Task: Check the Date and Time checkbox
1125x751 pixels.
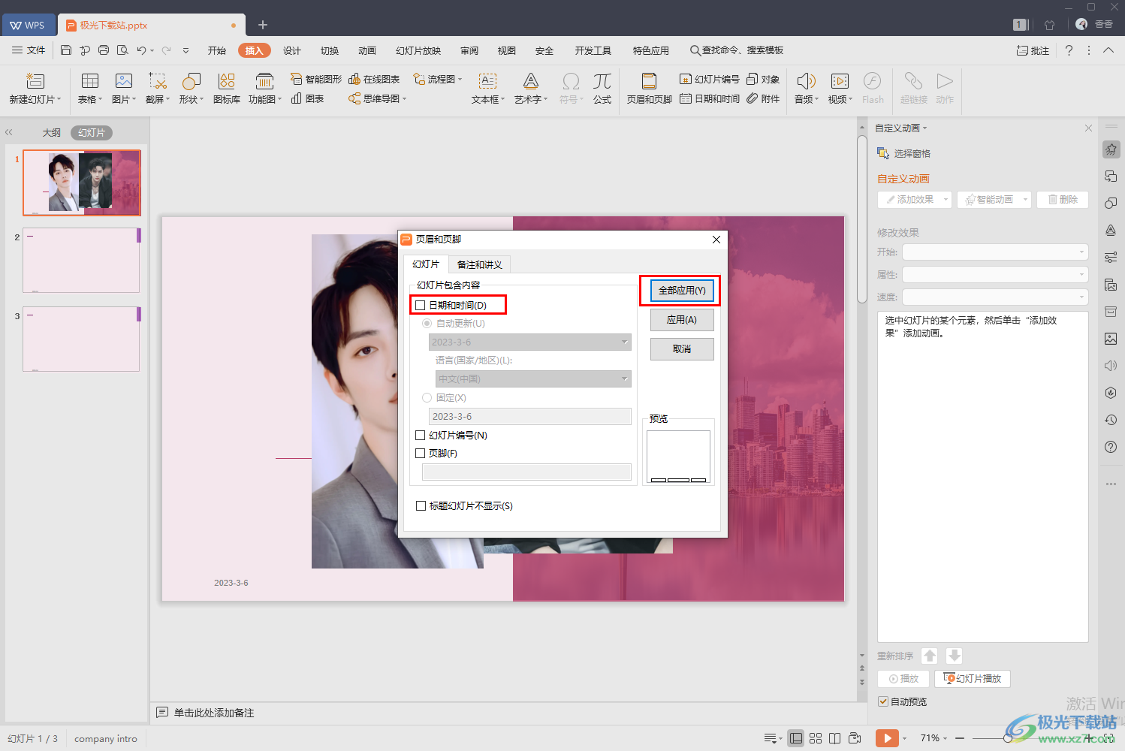Action: tap(421, 305)
